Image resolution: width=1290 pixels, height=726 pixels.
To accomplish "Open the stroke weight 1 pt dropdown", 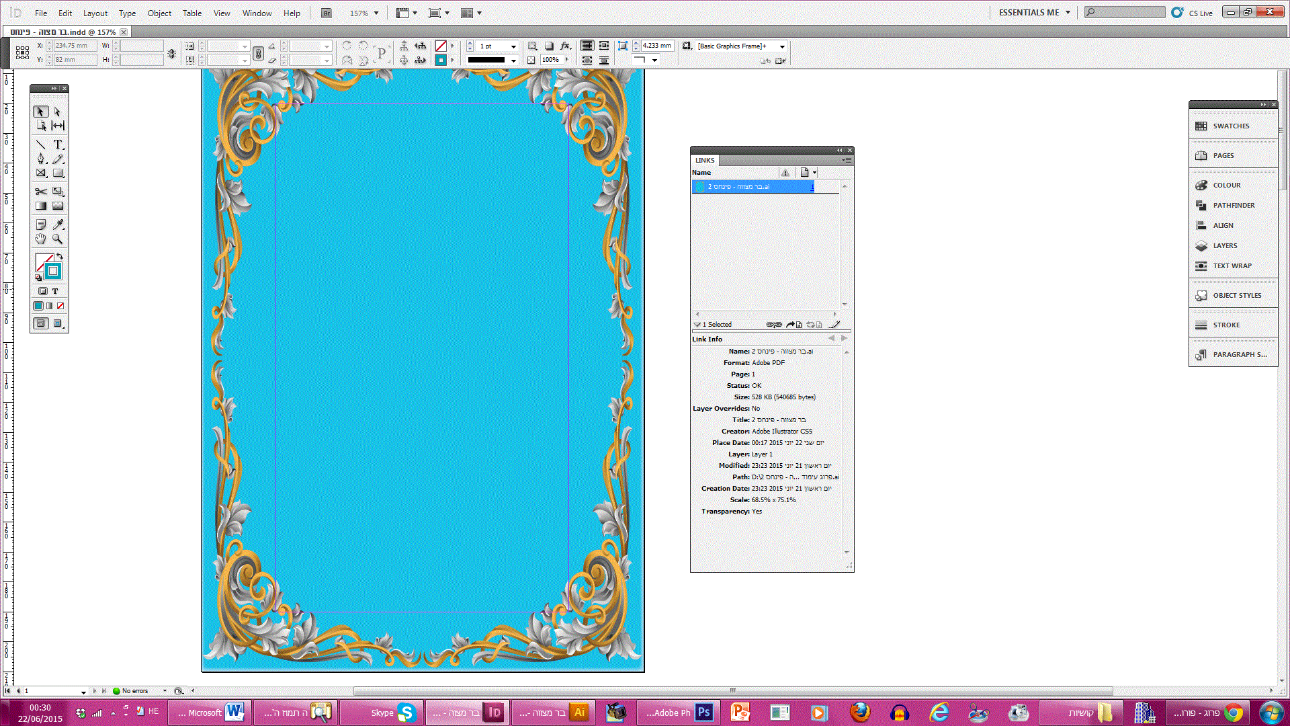I will pos(513,46).
